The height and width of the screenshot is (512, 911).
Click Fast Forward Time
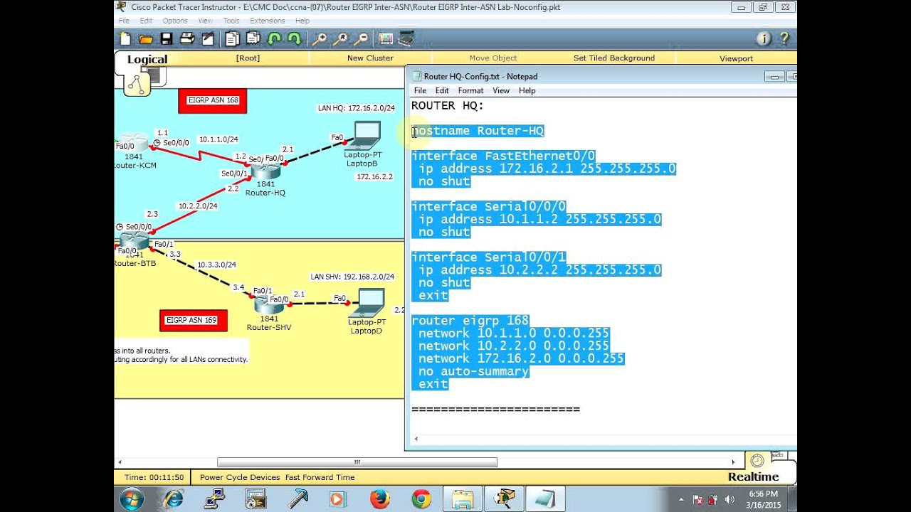[x=320, y=477]
